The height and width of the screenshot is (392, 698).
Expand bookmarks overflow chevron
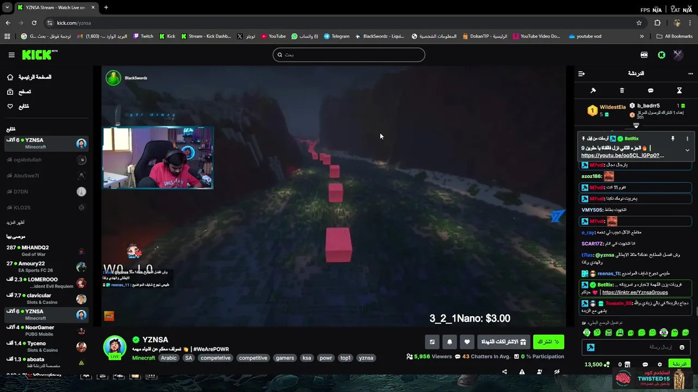tap(642, 36)
